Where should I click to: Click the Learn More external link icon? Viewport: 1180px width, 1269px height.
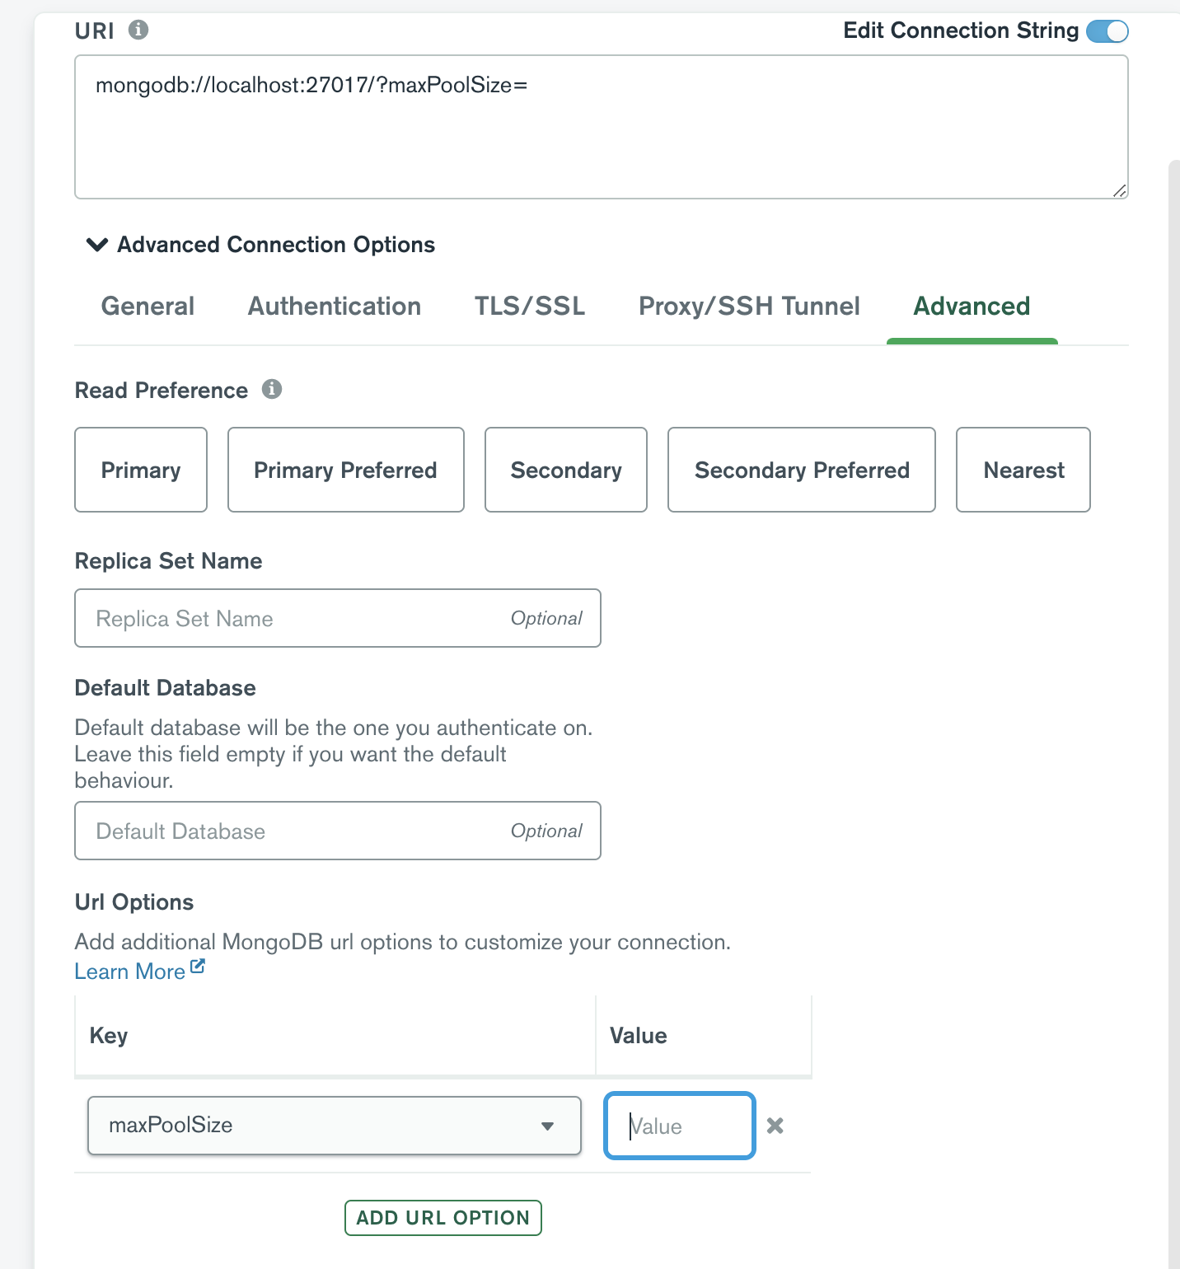point(198,967)
